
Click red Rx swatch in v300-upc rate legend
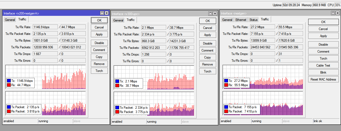click(117, 86)
